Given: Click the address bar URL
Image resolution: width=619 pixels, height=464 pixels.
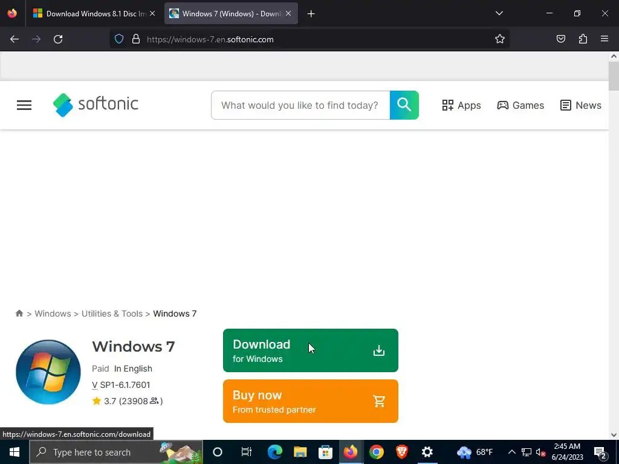Looking at the screenshot, I should pyautogui.click(x=210, y=39).
